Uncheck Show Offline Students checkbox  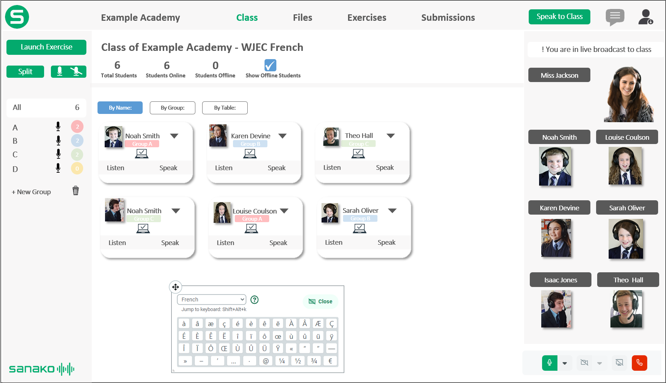270,65
